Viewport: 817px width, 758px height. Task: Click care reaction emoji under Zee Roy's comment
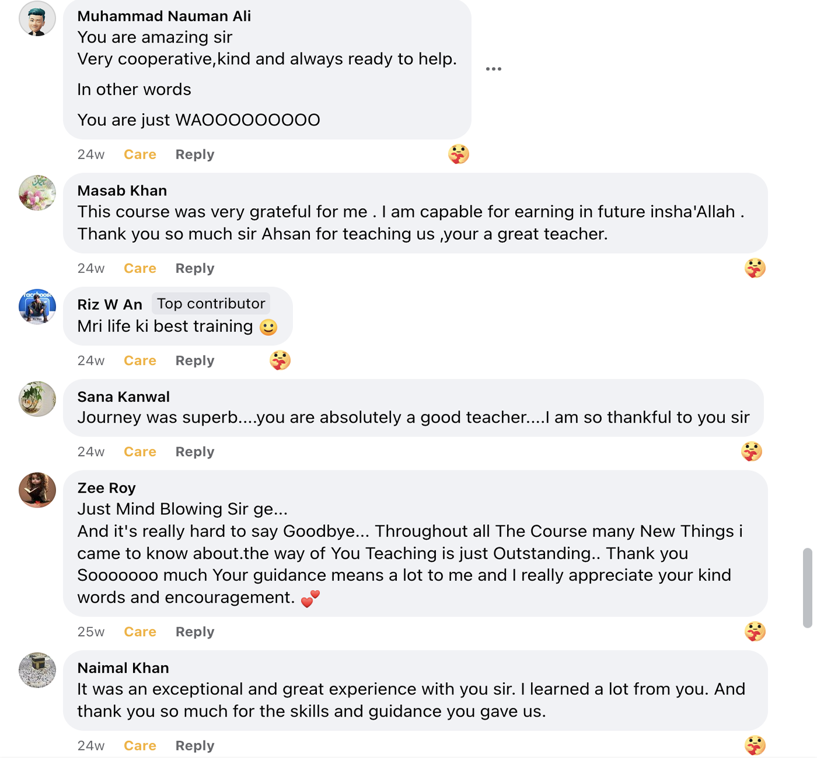(x=755, y=631)
